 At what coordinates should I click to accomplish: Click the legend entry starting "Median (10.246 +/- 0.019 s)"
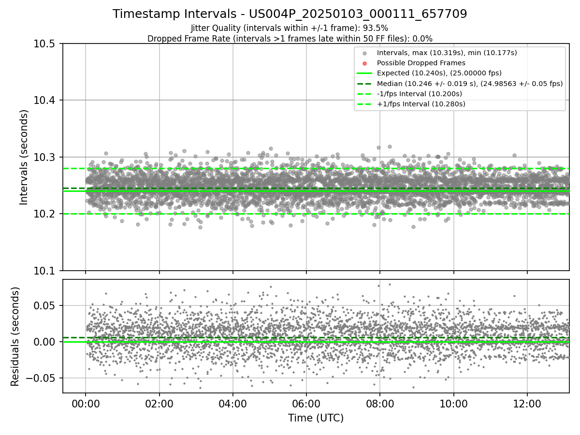470,84
